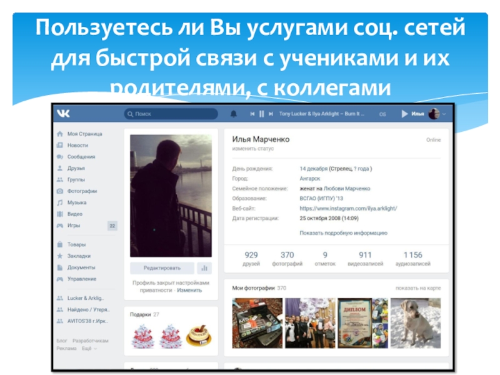The height and width of the screenshot is (375, 500).
Task: Open the 370 фотографий counter
Action: (287, 259)
